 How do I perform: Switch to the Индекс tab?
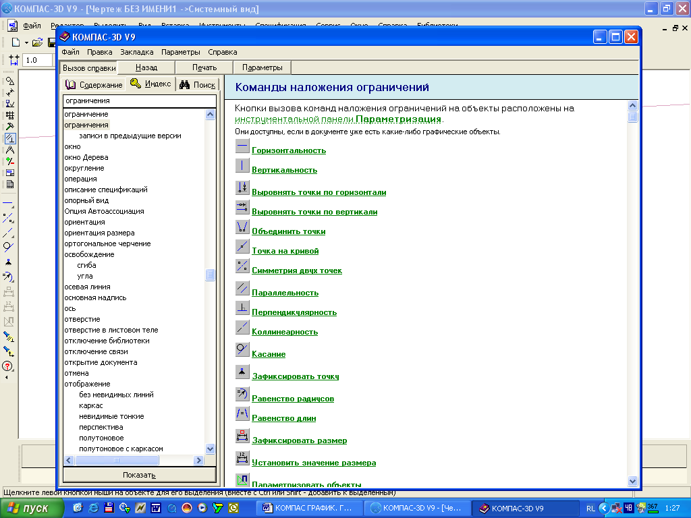click(150, 83)
